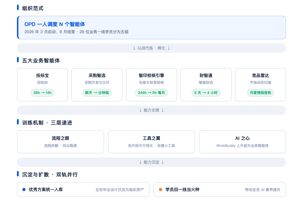The height and width of the screenshot is (202, 303).
Task: Click the 沉淀与扩散 · 双轨并行 heading
Action: [x=50, y=175]
